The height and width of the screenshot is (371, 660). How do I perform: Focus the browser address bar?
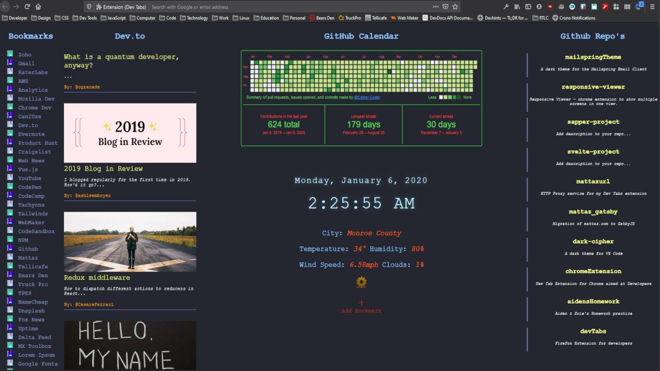[x=290, y=7]
